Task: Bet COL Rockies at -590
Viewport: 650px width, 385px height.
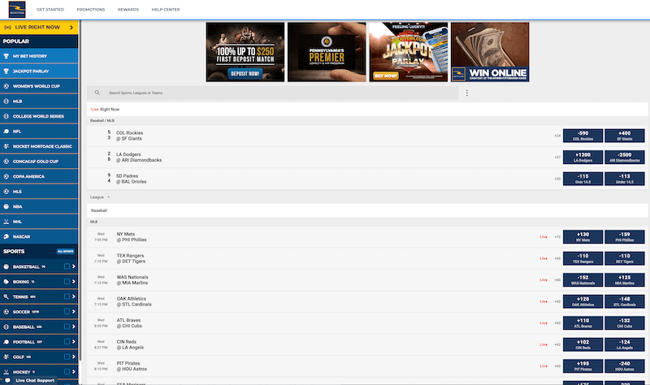Action: point(583,136)
